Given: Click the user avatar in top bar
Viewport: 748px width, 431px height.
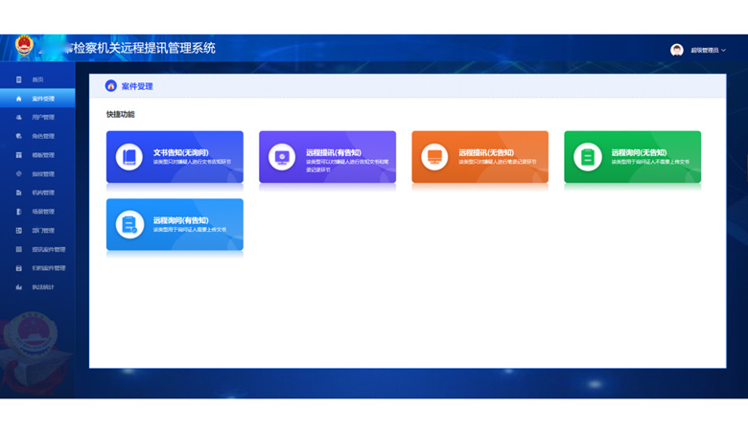Looking at the screenshot, I should [x=677, y=50].
